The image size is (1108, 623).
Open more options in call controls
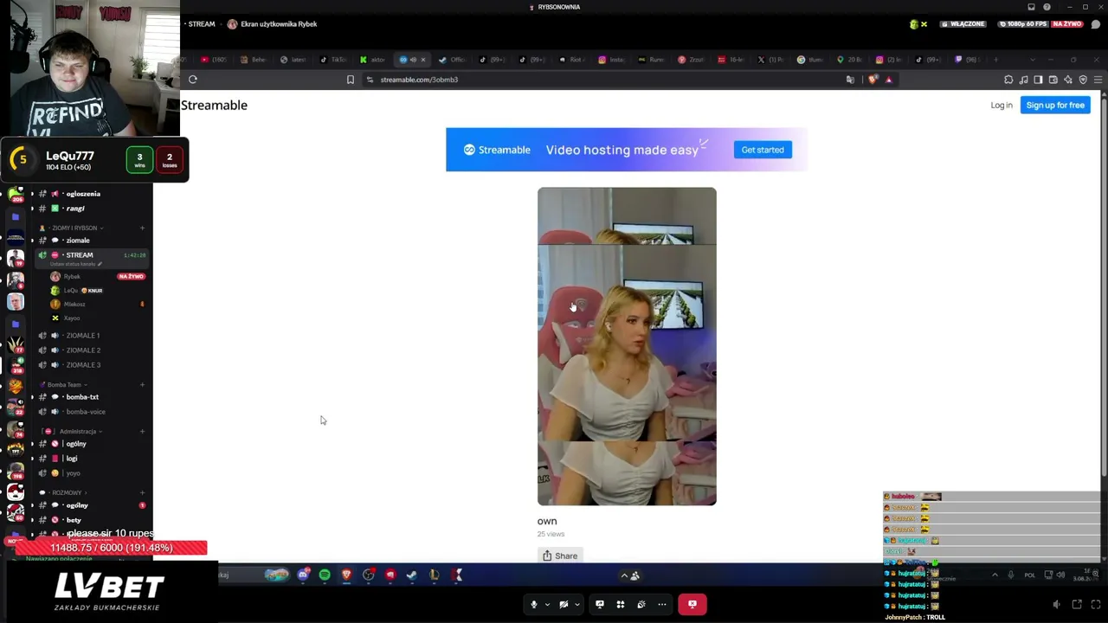pos(662,604)
